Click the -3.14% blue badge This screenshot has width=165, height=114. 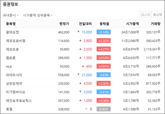(104, 32)
